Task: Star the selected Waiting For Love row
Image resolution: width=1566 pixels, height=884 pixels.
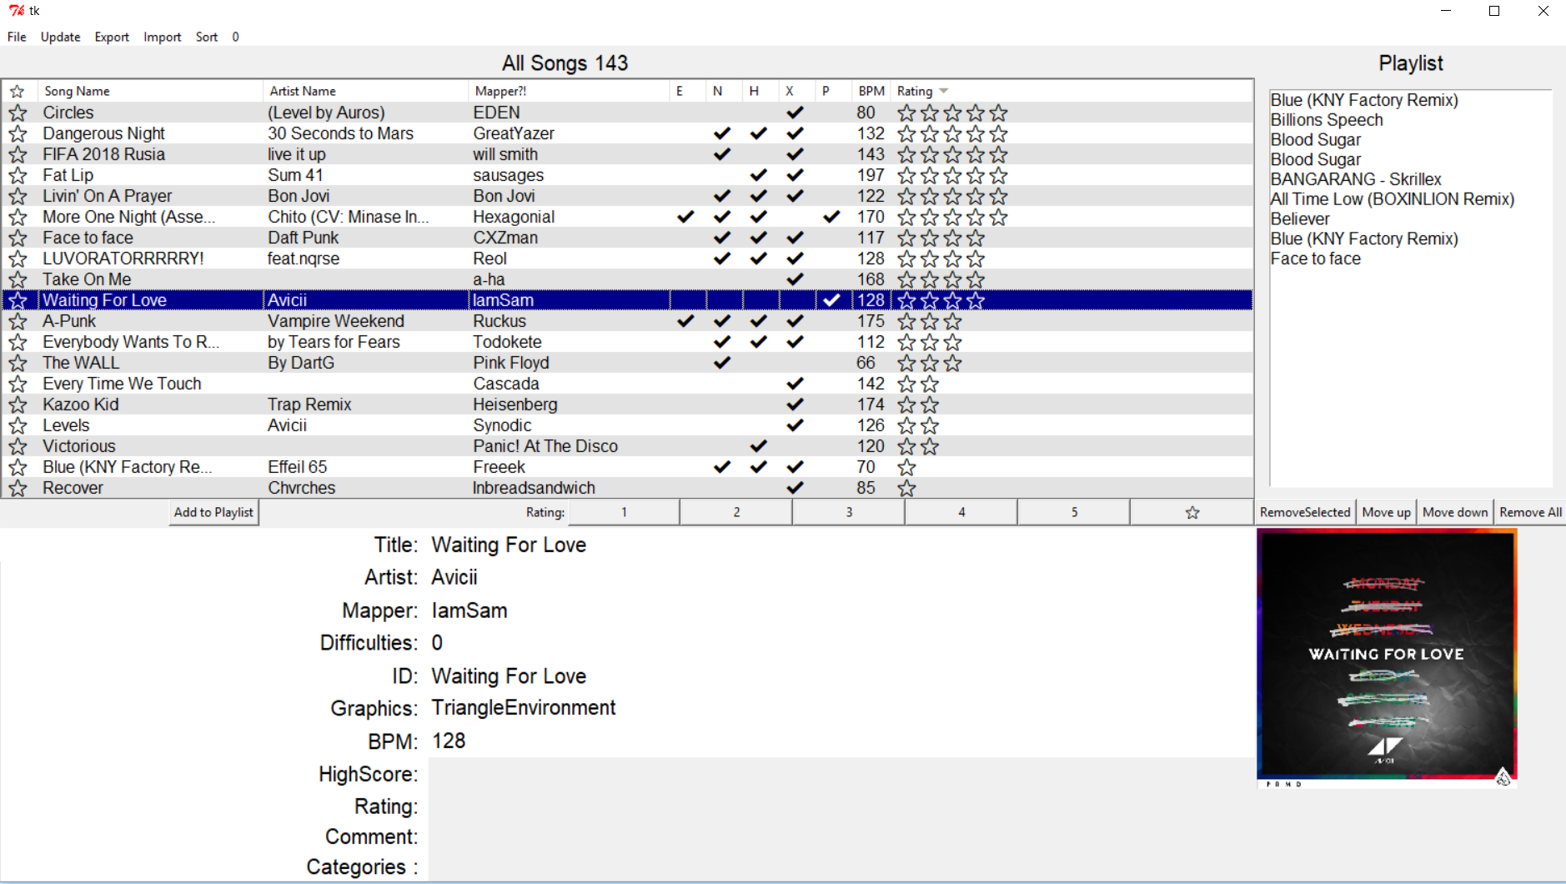Action: point(18,300)
